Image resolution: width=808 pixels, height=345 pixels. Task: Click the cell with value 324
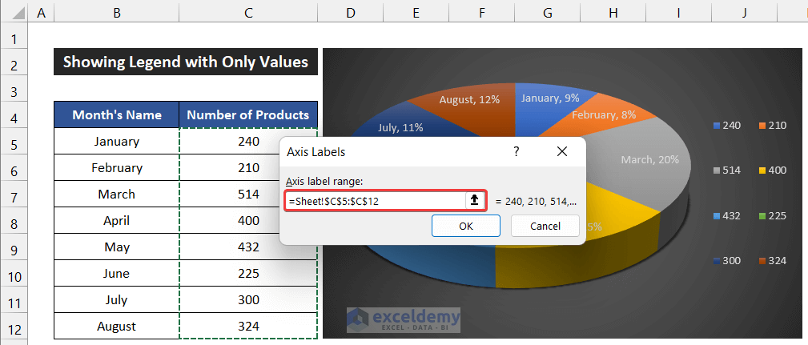point(248,327)
